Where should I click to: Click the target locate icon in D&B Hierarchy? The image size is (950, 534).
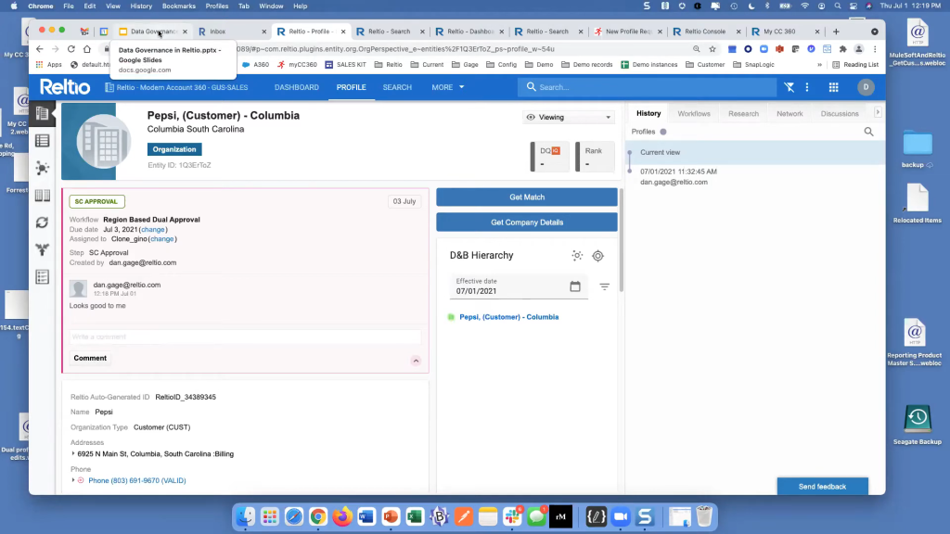pyautogui.click(x=597, y=256)
